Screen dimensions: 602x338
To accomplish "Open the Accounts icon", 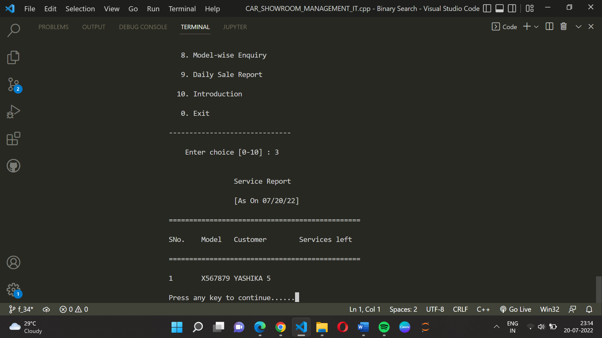I will 13,262.
